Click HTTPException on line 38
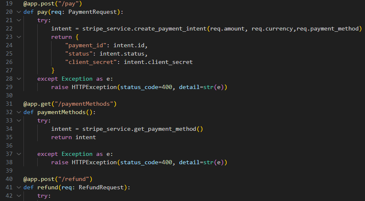 94,162
